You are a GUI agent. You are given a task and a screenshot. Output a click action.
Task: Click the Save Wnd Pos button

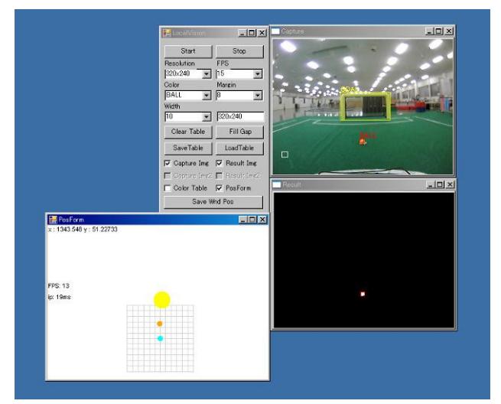tap(213, 202)
